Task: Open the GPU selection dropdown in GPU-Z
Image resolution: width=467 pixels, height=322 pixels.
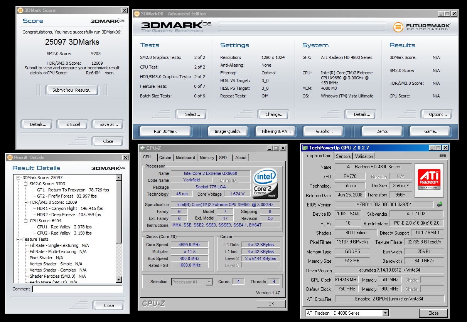Action: click(x=385, y=313)
